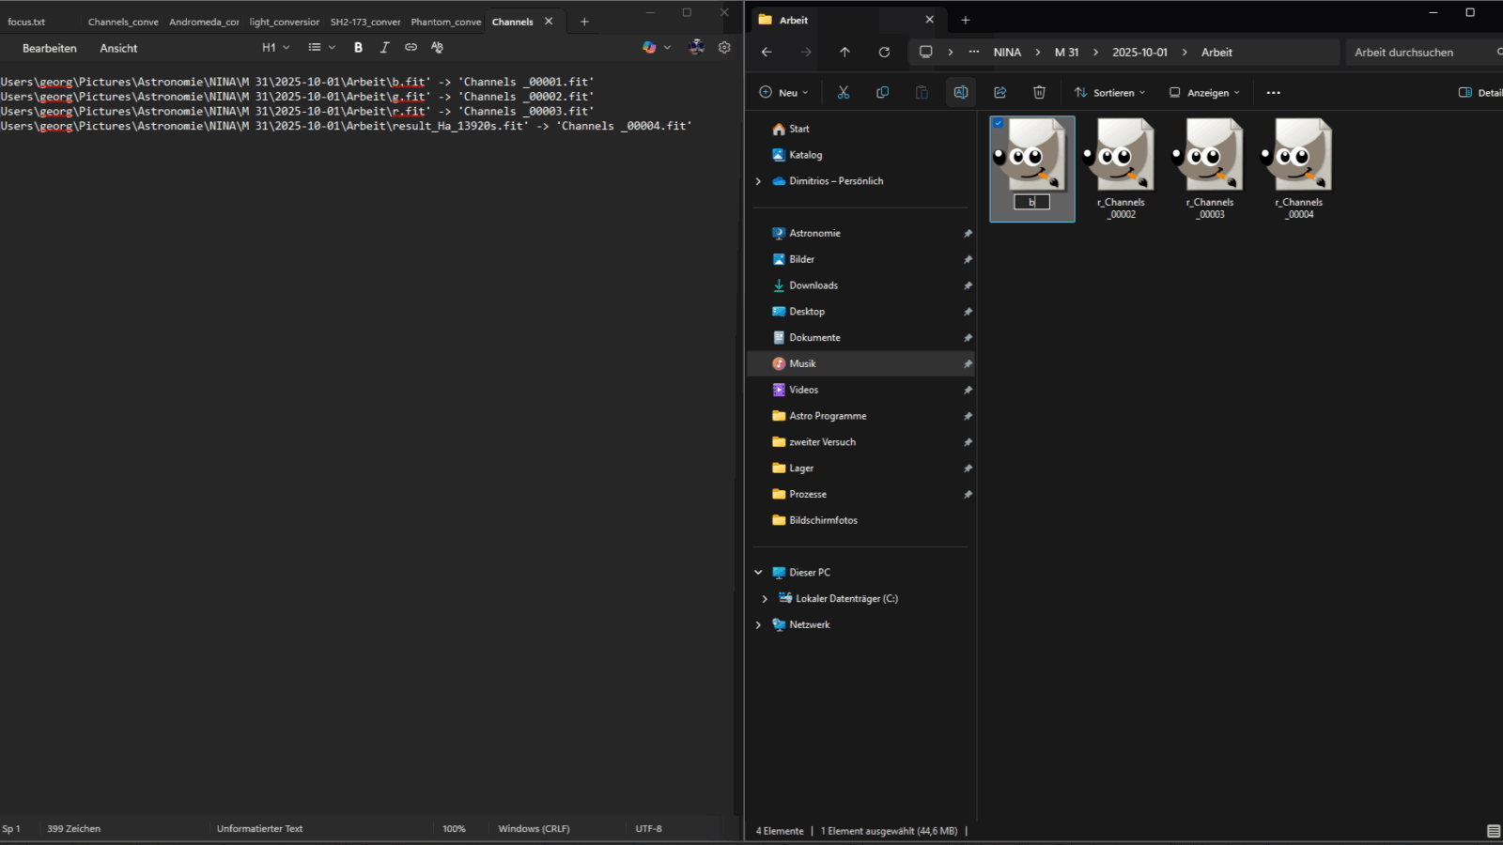Screen dimensions: 1503x845
Task: Toggle bold formatting in Notepad
Action: tap(358, 48)
